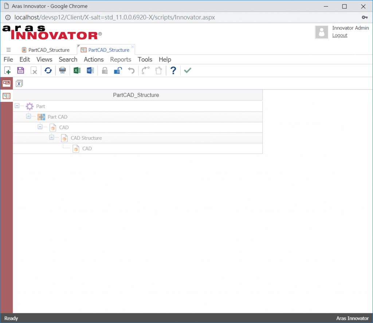Open the Edit menu
373x323 pixels.
click(x=25, y=59)
